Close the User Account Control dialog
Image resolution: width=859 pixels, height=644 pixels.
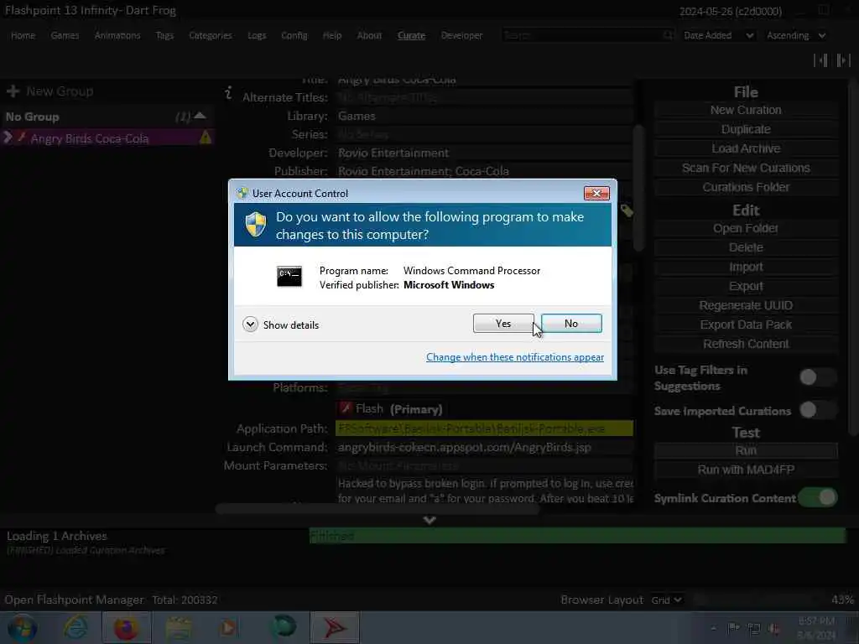(596, 193)
